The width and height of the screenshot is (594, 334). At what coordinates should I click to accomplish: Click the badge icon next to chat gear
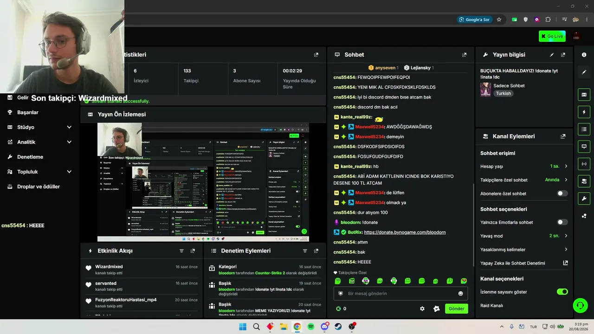click(436, 308)
